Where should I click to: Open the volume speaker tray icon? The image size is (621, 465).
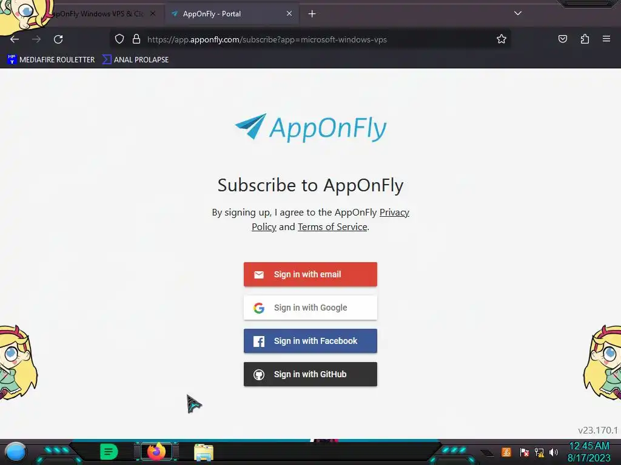pyautogui.click(x=554, y=452)
